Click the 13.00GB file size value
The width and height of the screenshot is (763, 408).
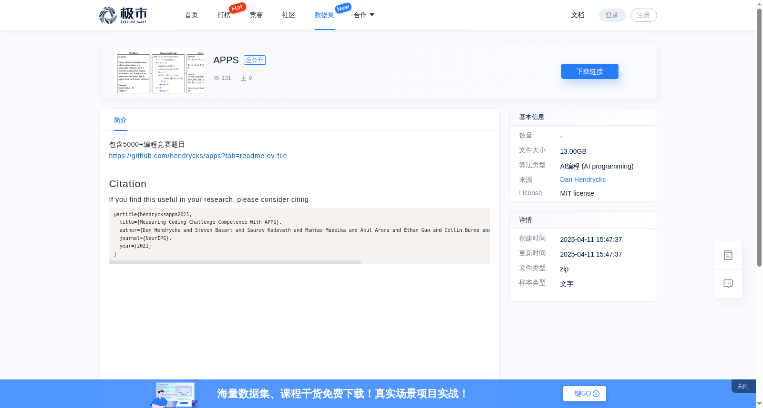pyautogui.click(x=573, y=151)
